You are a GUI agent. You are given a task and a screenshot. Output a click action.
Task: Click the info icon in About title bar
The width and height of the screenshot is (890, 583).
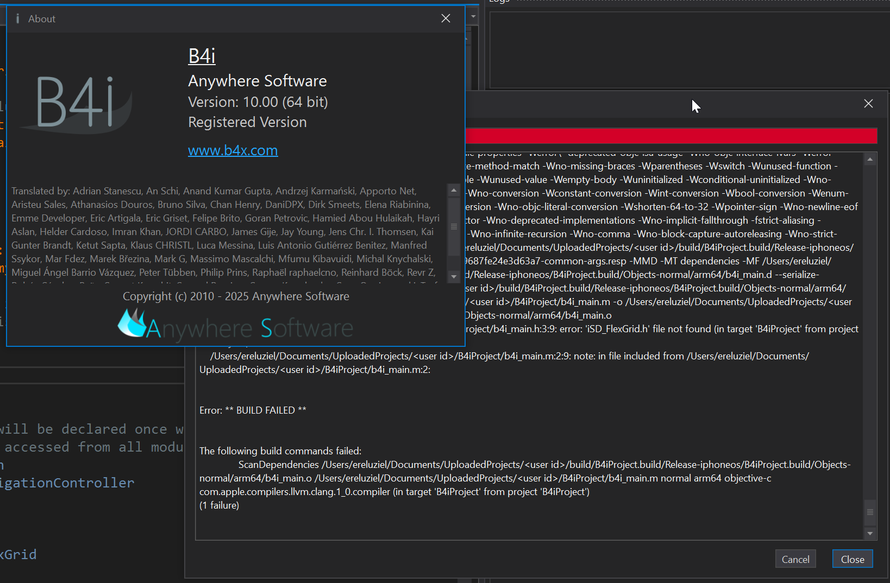point(17,18)
